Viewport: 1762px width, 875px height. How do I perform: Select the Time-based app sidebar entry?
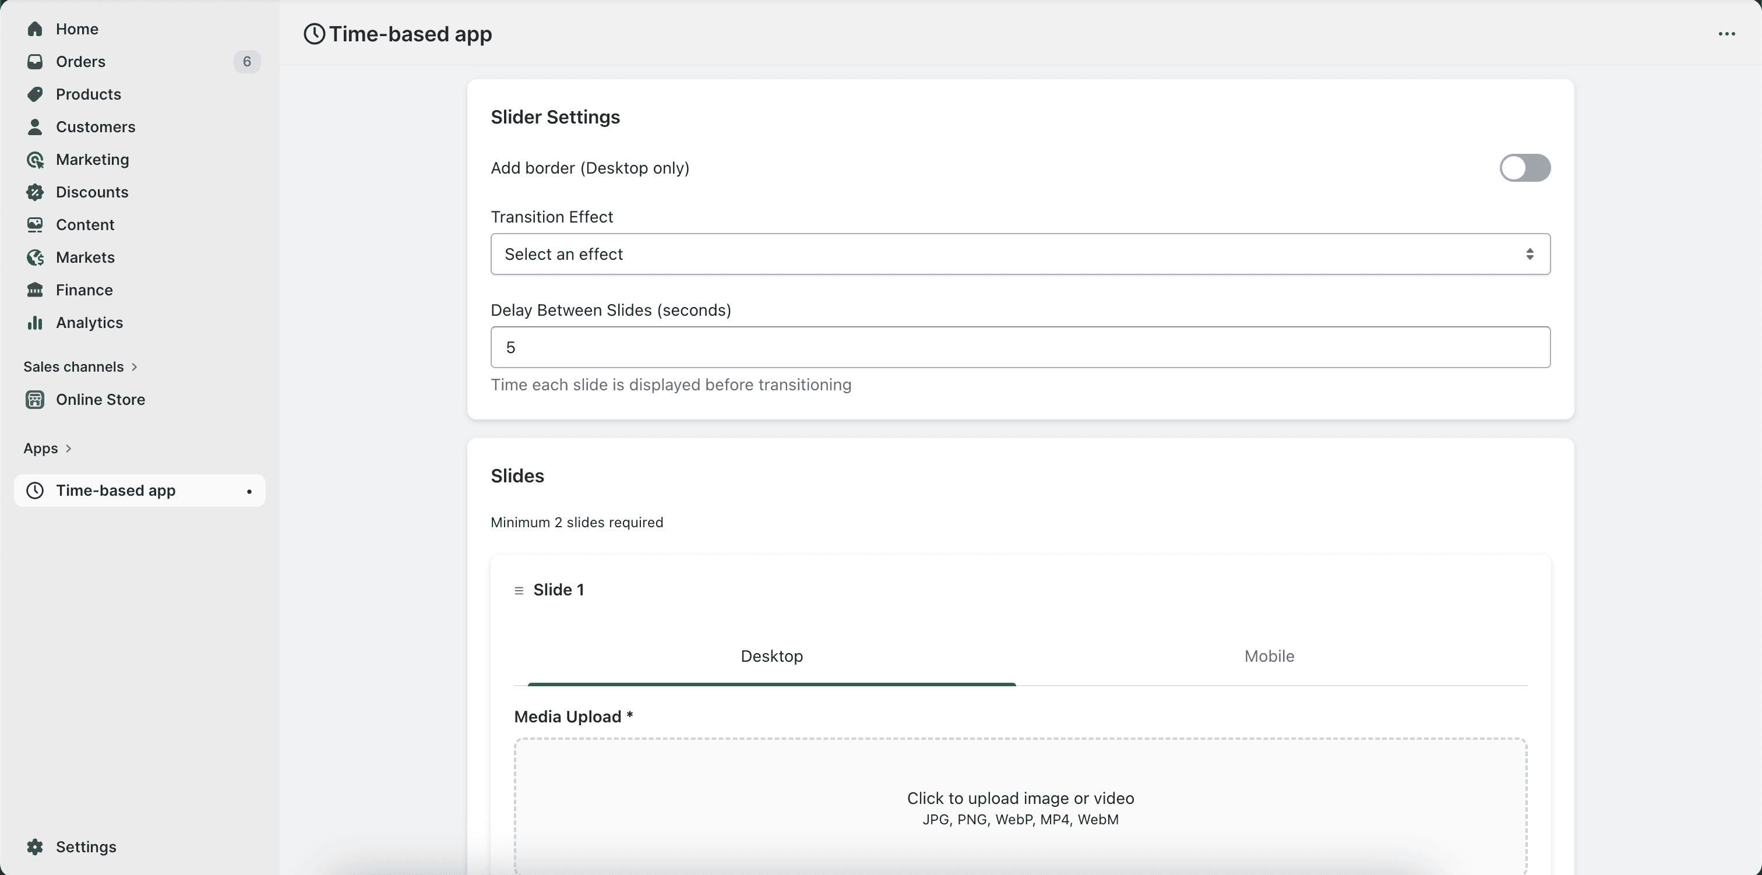[x=139, y=491]
